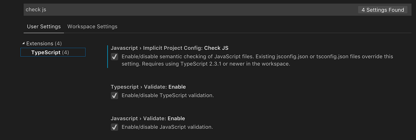
Task: Click the (4) count next to TypeScript
Action: point(65,52)
